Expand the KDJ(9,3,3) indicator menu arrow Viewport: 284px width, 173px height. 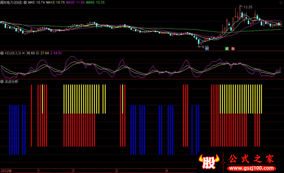click(2, 53)
